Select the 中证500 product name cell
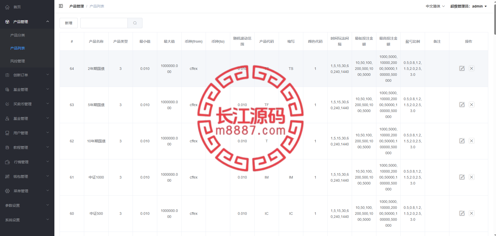Screen dimensions: 496x236 (x=96, y=213)
